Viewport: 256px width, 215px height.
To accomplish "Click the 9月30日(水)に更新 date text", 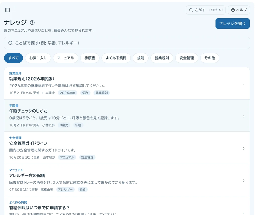I will pos(23,190).
